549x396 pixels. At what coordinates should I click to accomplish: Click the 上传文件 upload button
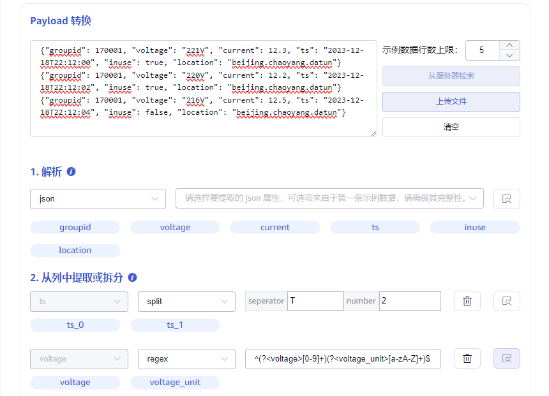pos(451,101)
